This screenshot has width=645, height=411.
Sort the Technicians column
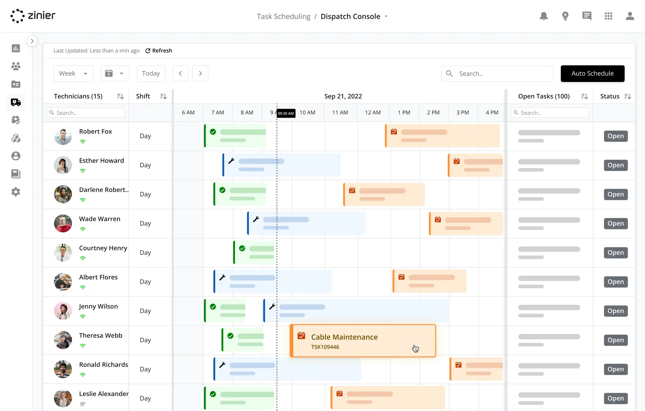coord(120,96)
